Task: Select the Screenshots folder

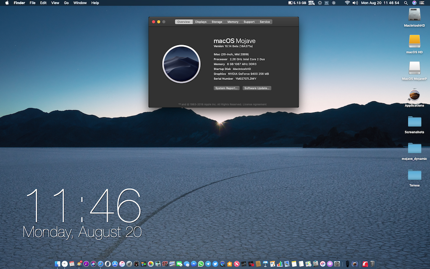Action: click(414, 121)
